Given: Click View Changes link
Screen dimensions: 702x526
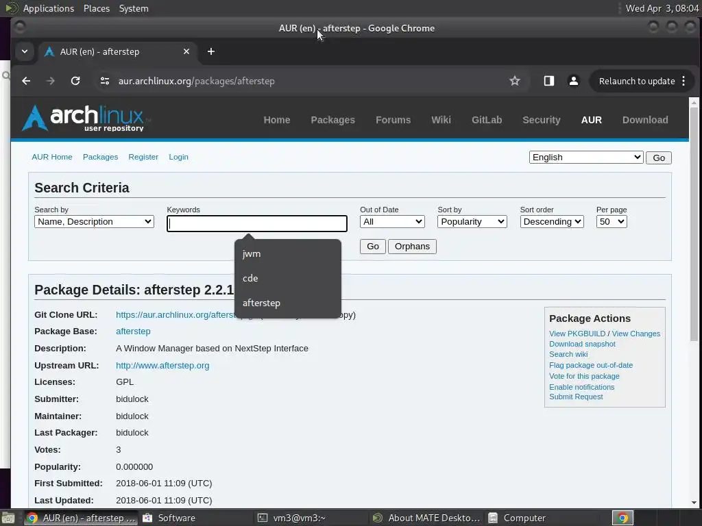Looking at the screenshot, I should click(x=636, y=334).
